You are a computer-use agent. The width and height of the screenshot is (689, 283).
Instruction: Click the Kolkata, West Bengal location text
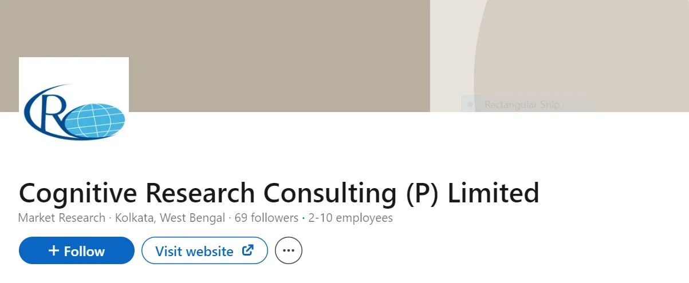(x=170, y=218)
